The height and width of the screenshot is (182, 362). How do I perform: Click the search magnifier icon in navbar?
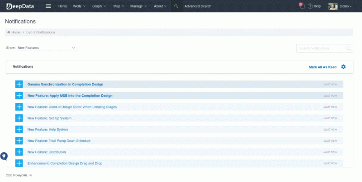[x=176, y=6]
